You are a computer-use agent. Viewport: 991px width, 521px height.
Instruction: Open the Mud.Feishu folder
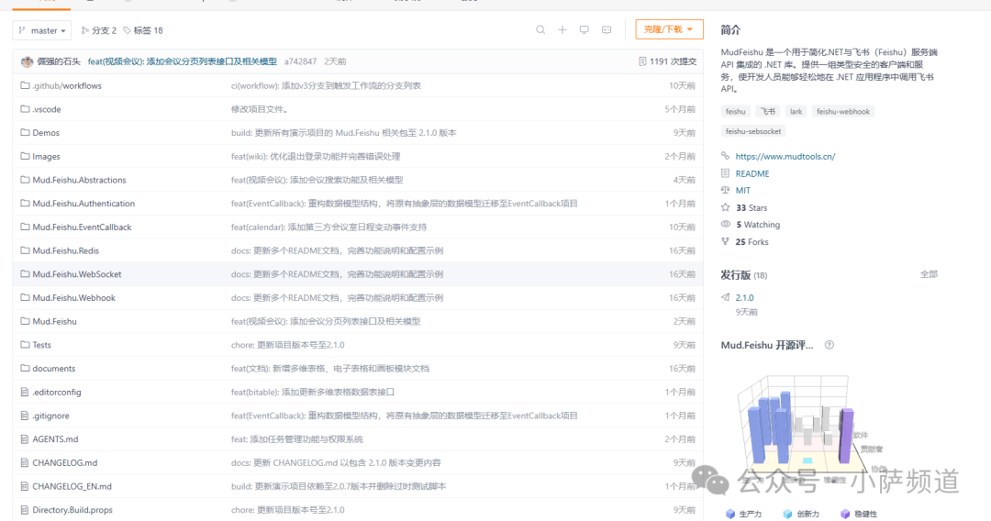(x=54, y=321)
